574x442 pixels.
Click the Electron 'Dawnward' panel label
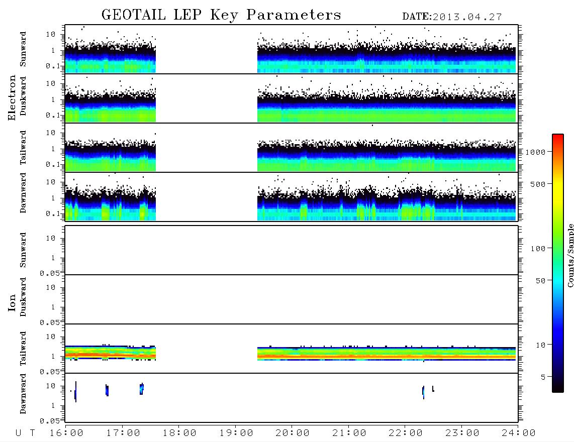23,193
